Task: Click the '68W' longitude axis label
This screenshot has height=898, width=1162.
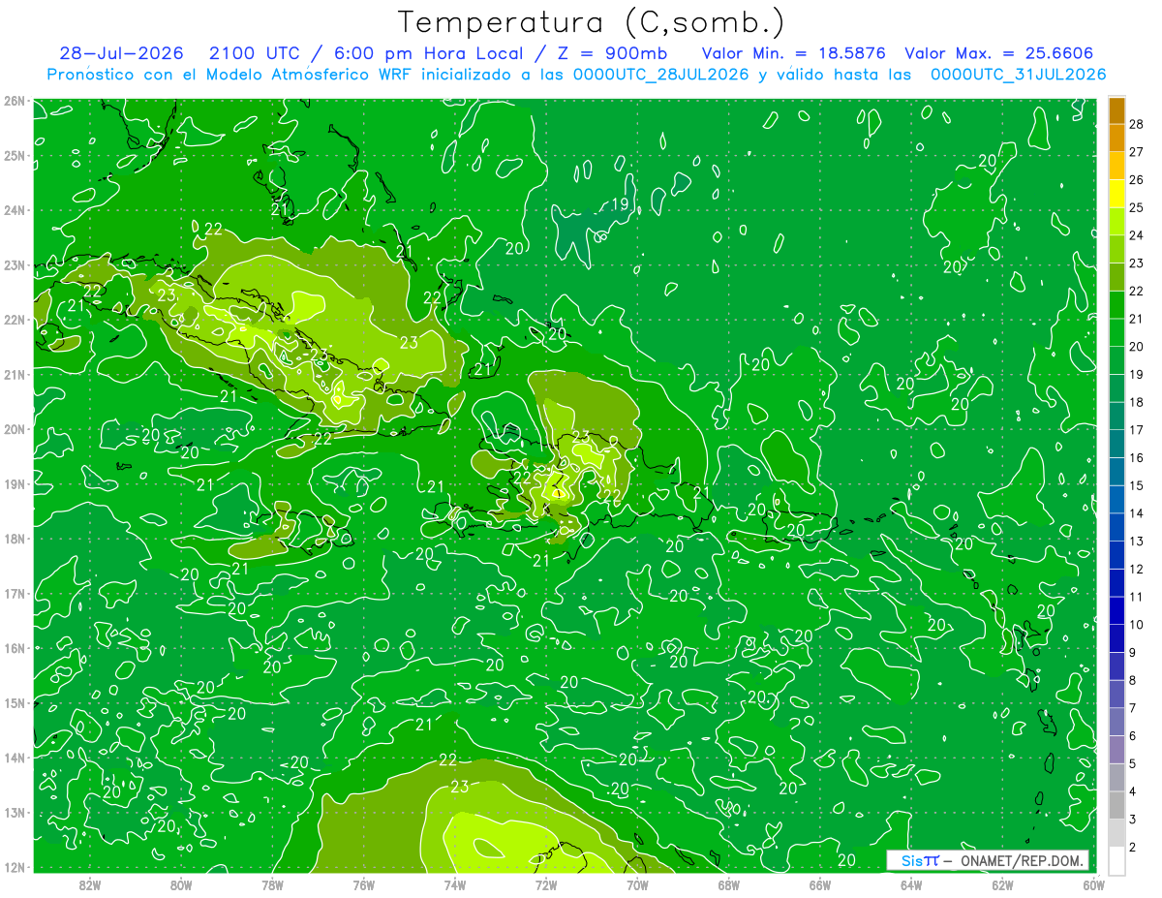Action: 728,884
